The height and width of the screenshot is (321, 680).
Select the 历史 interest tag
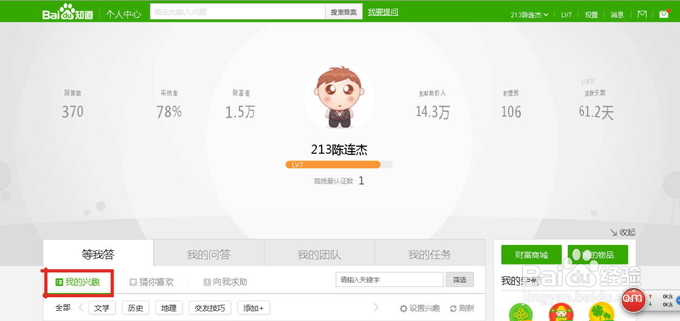[135, 308]
